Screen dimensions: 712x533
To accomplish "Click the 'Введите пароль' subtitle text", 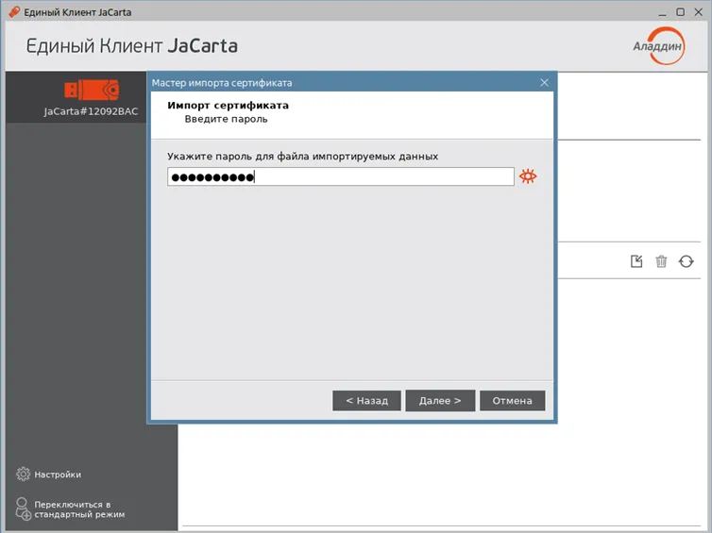I will click(226, 119).
